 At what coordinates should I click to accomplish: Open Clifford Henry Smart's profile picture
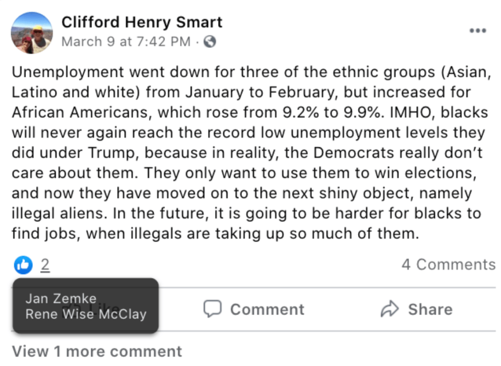click(32, 33)
